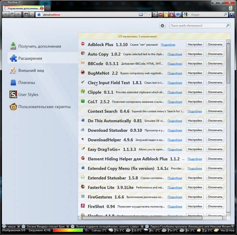The height and width of the screenshot is (235, 237).
Task: Click the FireGestures extension icon
Action: [x=83, y=196]
